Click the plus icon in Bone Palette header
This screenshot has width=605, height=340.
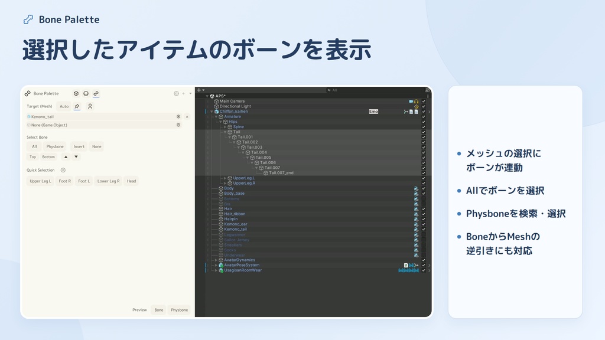(184, 94)
